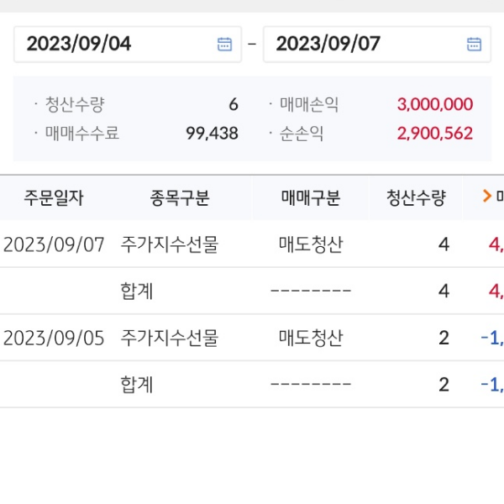
Task: Click the orange arrow column expander
Action: [486, 197]
